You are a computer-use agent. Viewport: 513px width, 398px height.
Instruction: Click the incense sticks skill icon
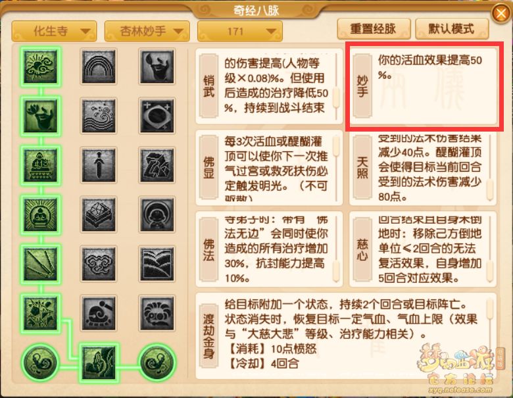[x=41, y=264]
